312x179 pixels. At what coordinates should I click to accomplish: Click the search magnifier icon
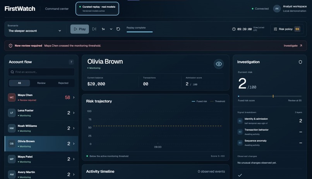coord(12,72)
